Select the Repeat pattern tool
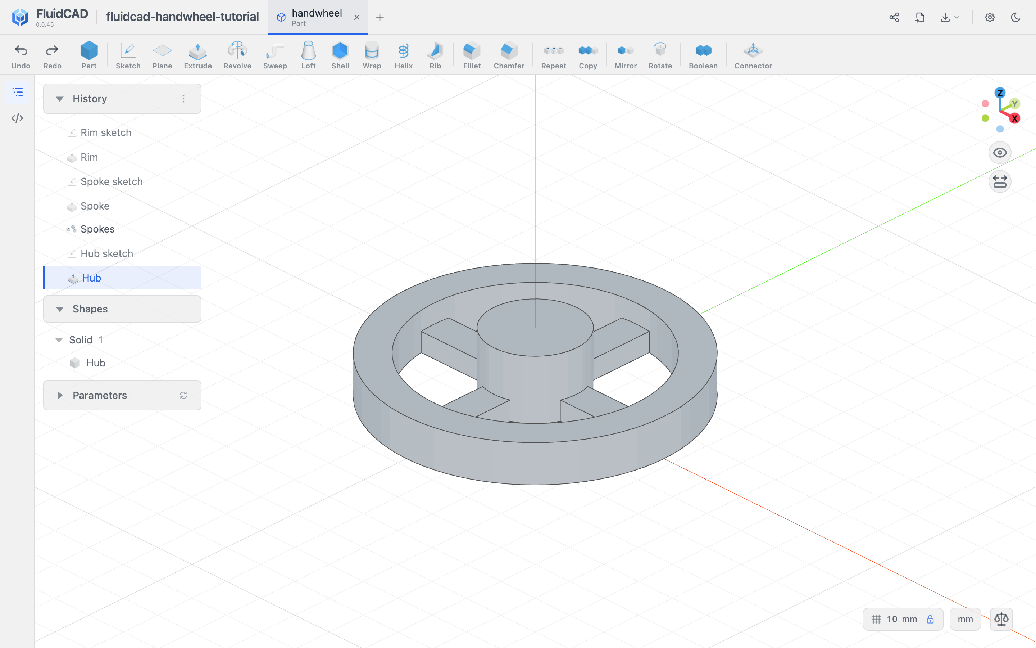Viewport: 1036px width, 648px height. (554, 55)
